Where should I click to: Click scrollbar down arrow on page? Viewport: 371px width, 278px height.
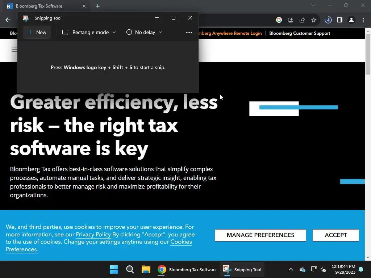tap(368, 257)
